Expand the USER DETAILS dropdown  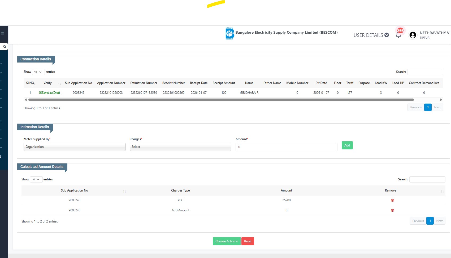tap(371, 35)
